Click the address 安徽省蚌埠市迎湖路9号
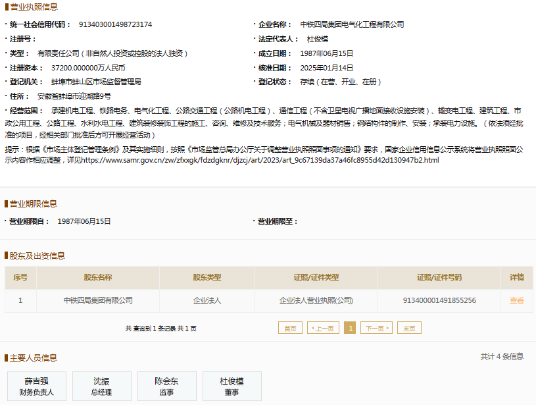 [x=74, y=96]
